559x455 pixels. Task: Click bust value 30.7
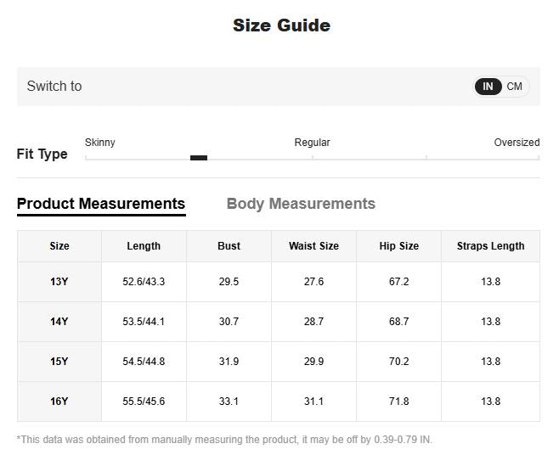(229, 322)
